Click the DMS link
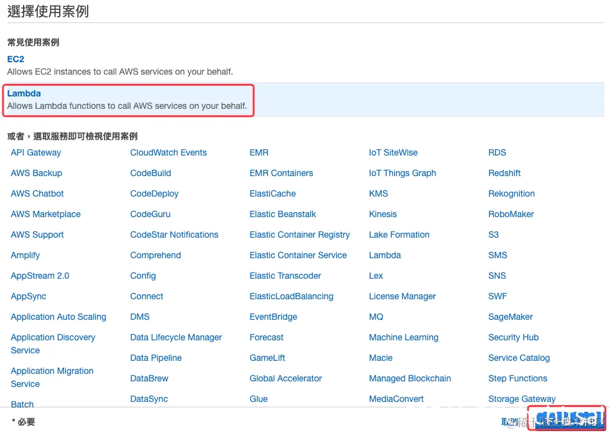The image size is (610, 433). (x=140, y=317)
